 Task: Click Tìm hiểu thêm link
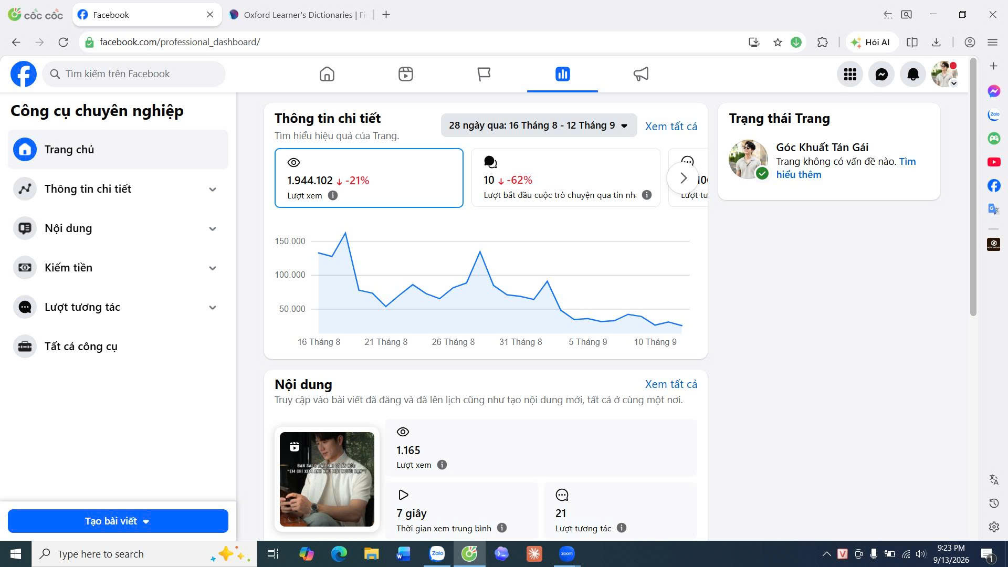click(846, 168)
